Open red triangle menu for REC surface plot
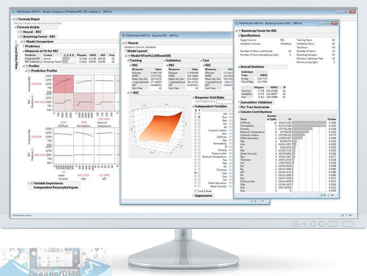367x276 pixels. (x=131, y=93)
